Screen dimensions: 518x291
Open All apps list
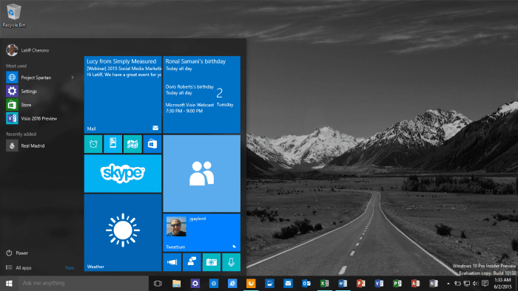coord(23,267)
